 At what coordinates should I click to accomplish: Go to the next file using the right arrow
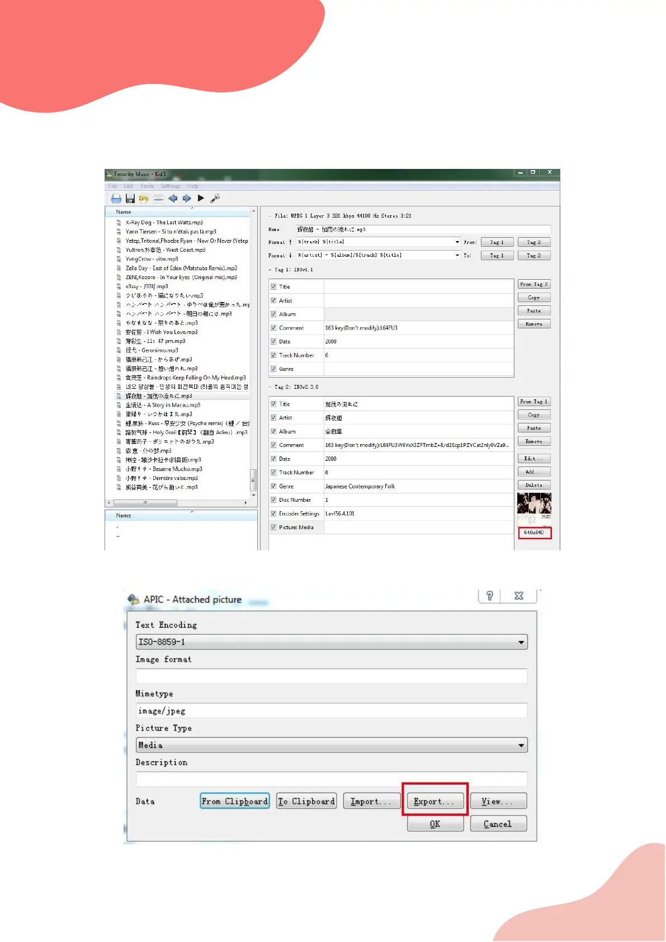[x=187, y=199]
